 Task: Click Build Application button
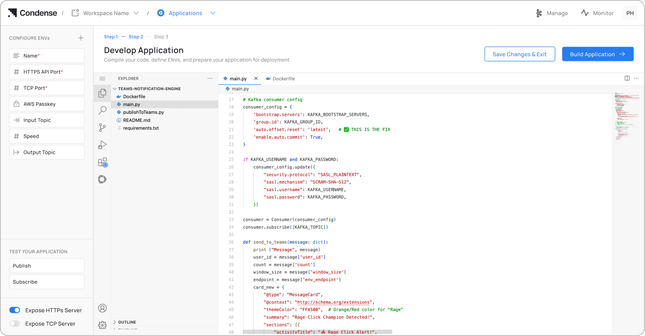(598, 54)
